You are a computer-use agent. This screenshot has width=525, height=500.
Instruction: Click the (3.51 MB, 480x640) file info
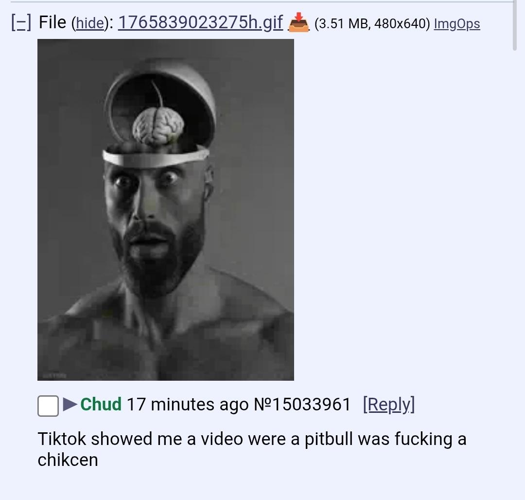pos(372,24)
